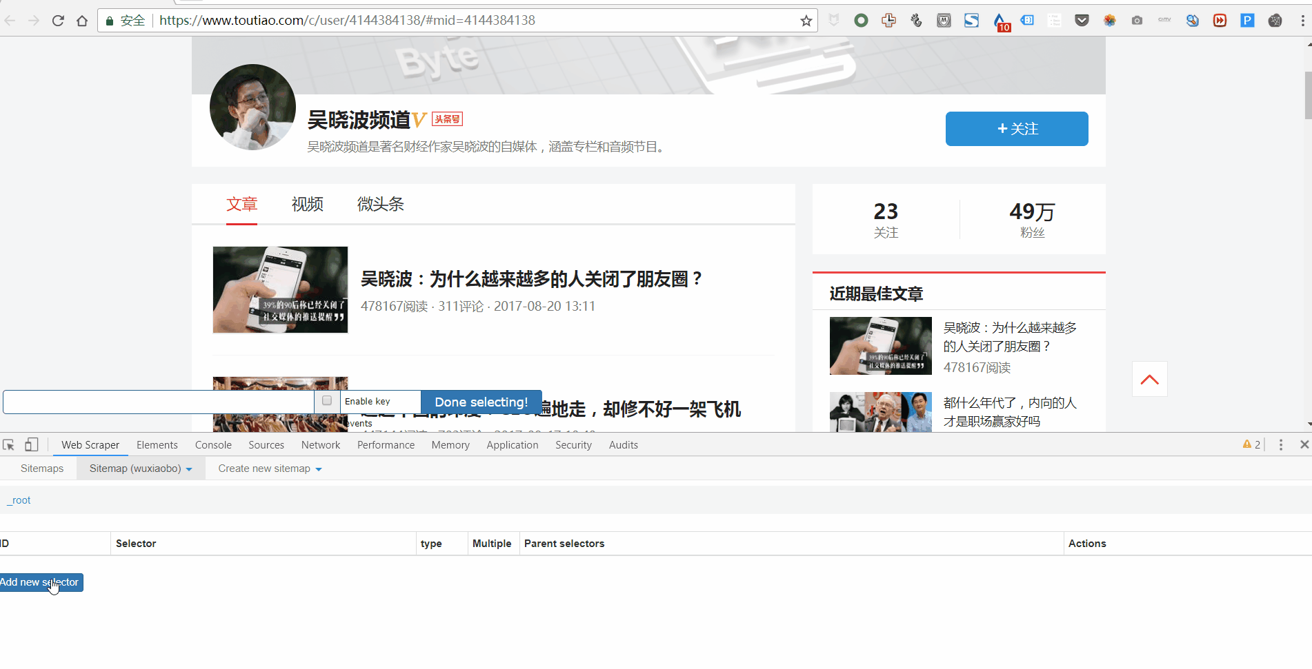The image size is (1312, 669).
Task: Open the Web Scraper DevTools tab
Action: (90, 445)
